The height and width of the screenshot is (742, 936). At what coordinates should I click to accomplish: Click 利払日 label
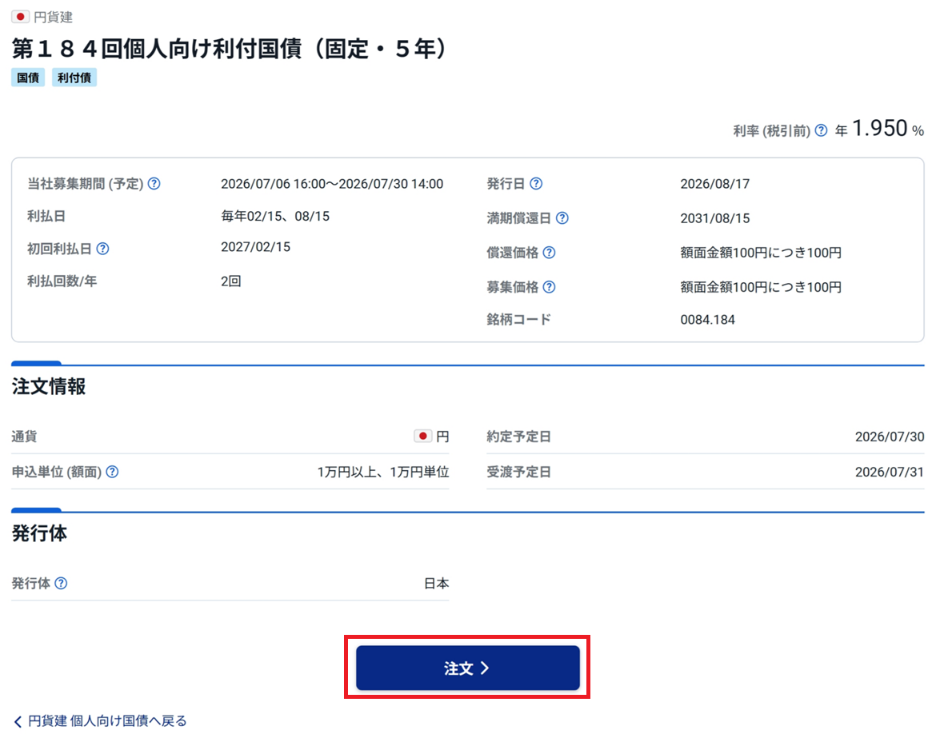click(46, 217)
